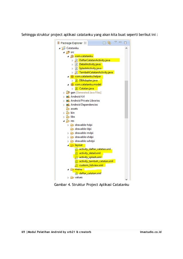Collapse the Catatanku project node
Screen dimensions: 183x259
pos(60,48)
